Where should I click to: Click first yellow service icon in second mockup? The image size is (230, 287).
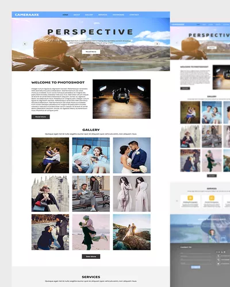point(190,198)
